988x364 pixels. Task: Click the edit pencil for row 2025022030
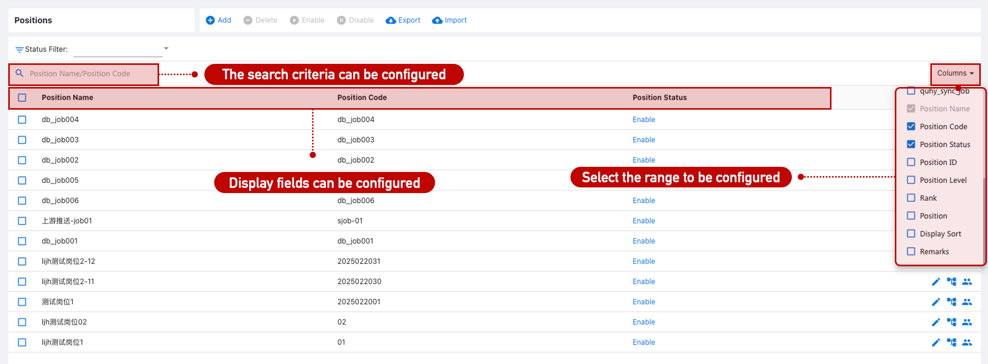pos(935,282)
